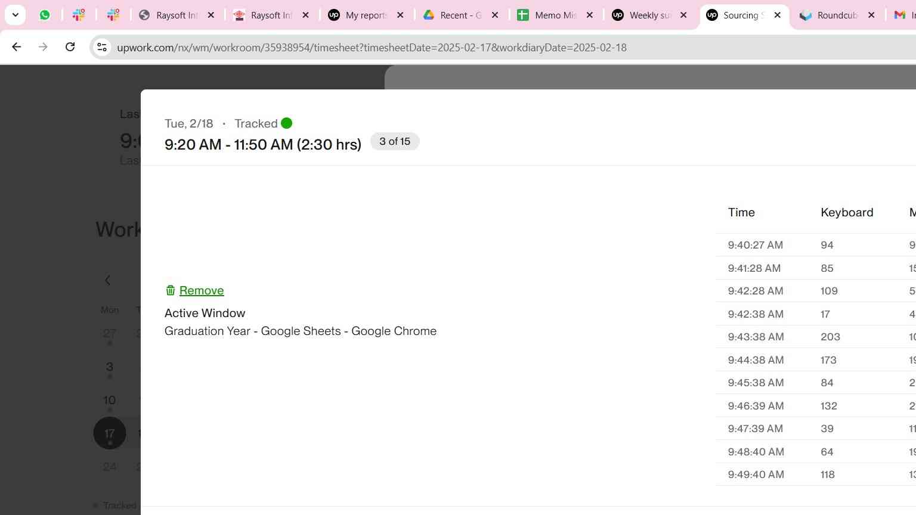Click the 3 of 15 counter badge
The height and width of the screenshot is (515, 916).
(x=395, y=141)
